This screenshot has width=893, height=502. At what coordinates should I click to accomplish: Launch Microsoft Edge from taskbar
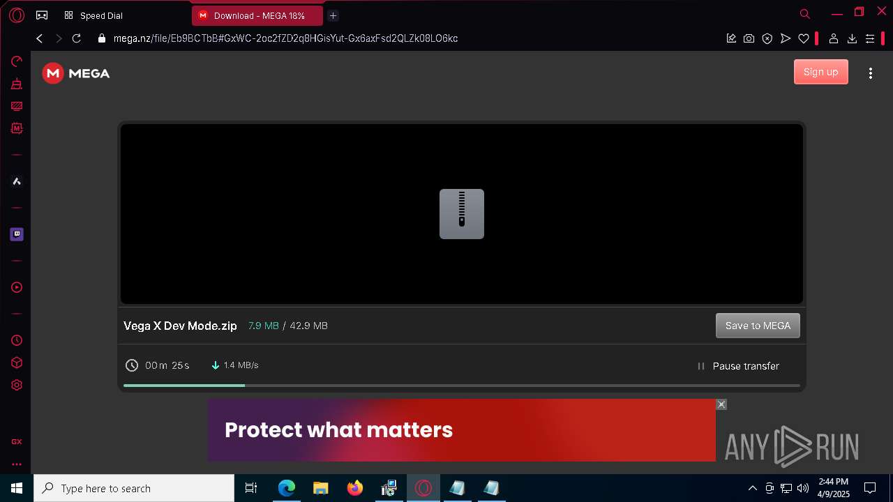(x=287, y=488)
